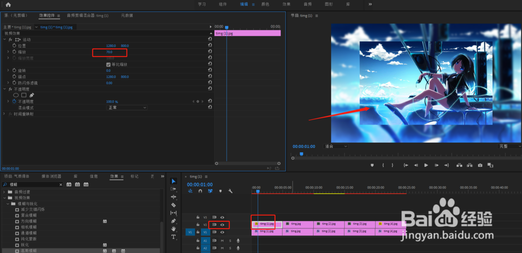Reset the 位置 position parameter
Viewport: 522px width, 253px height.
(210, 45)
